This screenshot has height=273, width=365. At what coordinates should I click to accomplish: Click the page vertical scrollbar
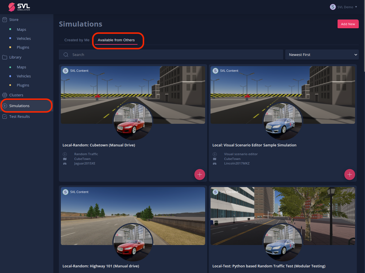pyautogui.click(x=364, y=37)
